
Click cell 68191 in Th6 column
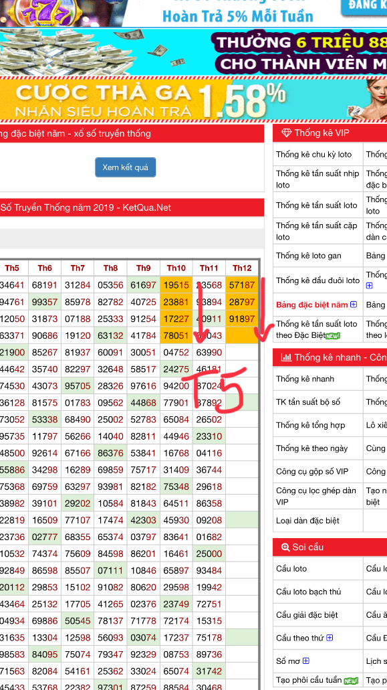[x=45, y=285]
